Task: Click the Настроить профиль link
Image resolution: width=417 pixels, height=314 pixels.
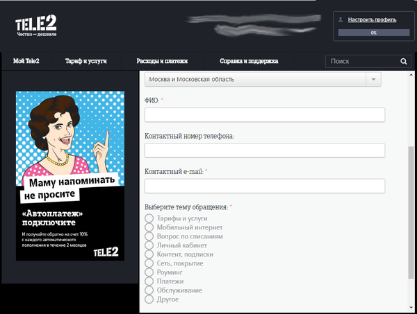Action: click(x=372, y=20)
